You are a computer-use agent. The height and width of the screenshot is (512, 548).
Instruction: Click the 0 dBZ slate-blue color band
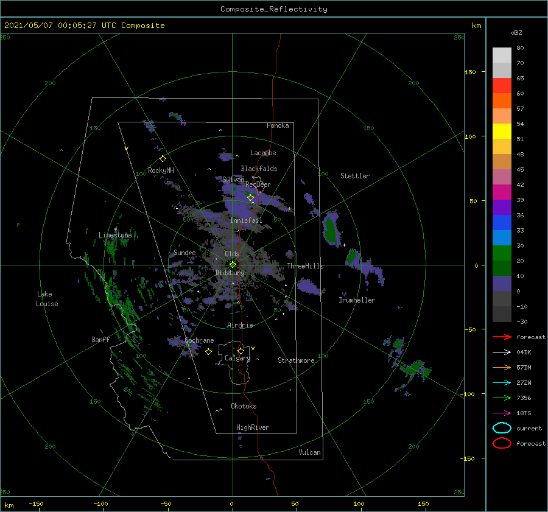tap(502, 284)
